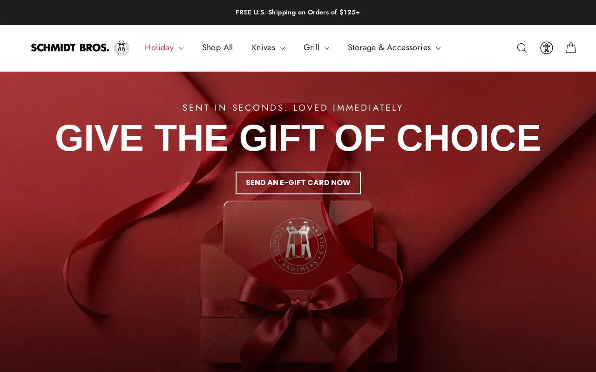Click the Sent in Seconds subheading text

click(x=293, y=108)
